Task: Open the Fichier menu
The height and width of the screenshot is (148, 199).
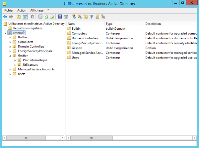Action: coord(9,10)
